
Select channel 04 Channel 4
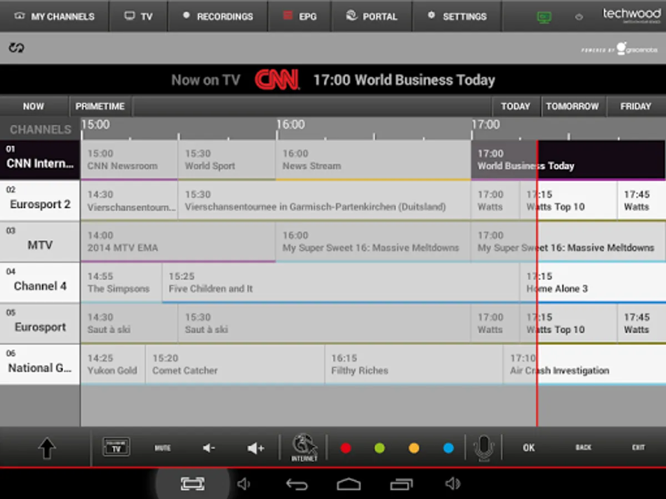pos(40,283)
